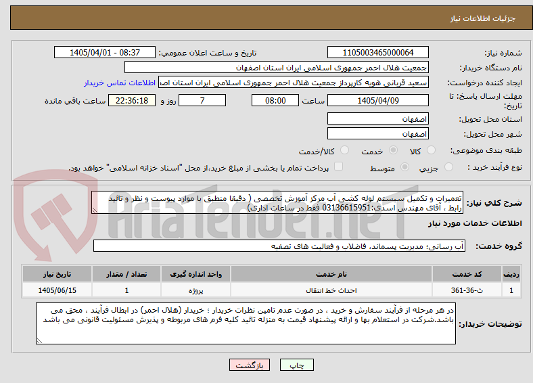The width and height of the screenshot is (533, 383).
Task: Click the تعداد / مقدار column header
Action: click(126, 274)
